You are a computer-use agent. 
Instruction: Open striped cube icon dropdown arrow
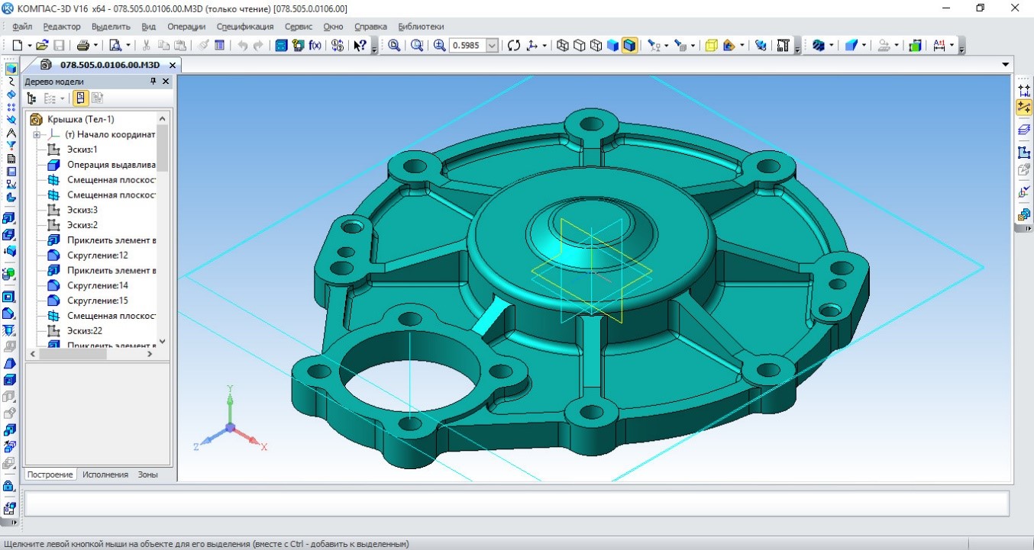pos(831,46)
